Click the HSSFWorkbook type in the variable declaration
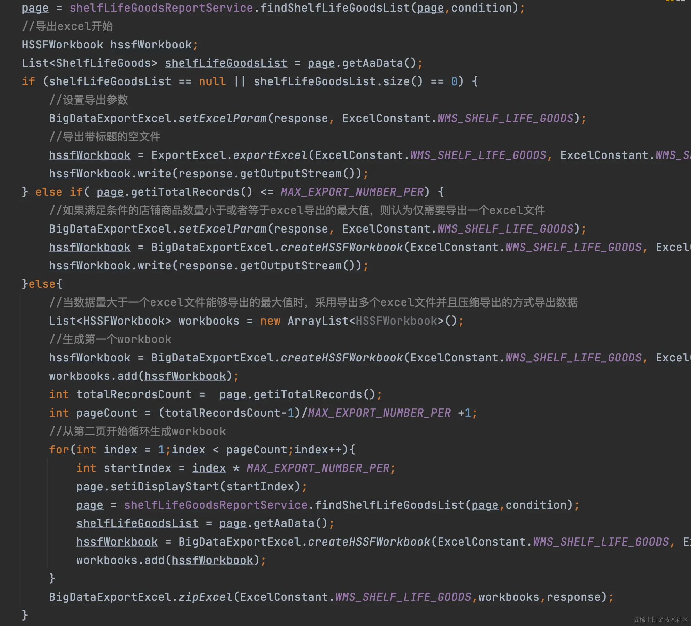 click(x=62, y=45)
